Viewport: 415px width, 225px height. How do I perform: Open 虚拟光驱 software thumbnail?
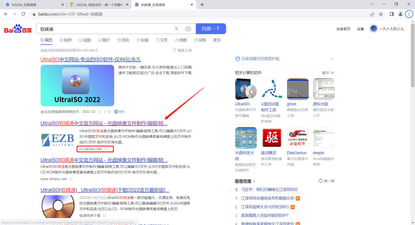324,89
